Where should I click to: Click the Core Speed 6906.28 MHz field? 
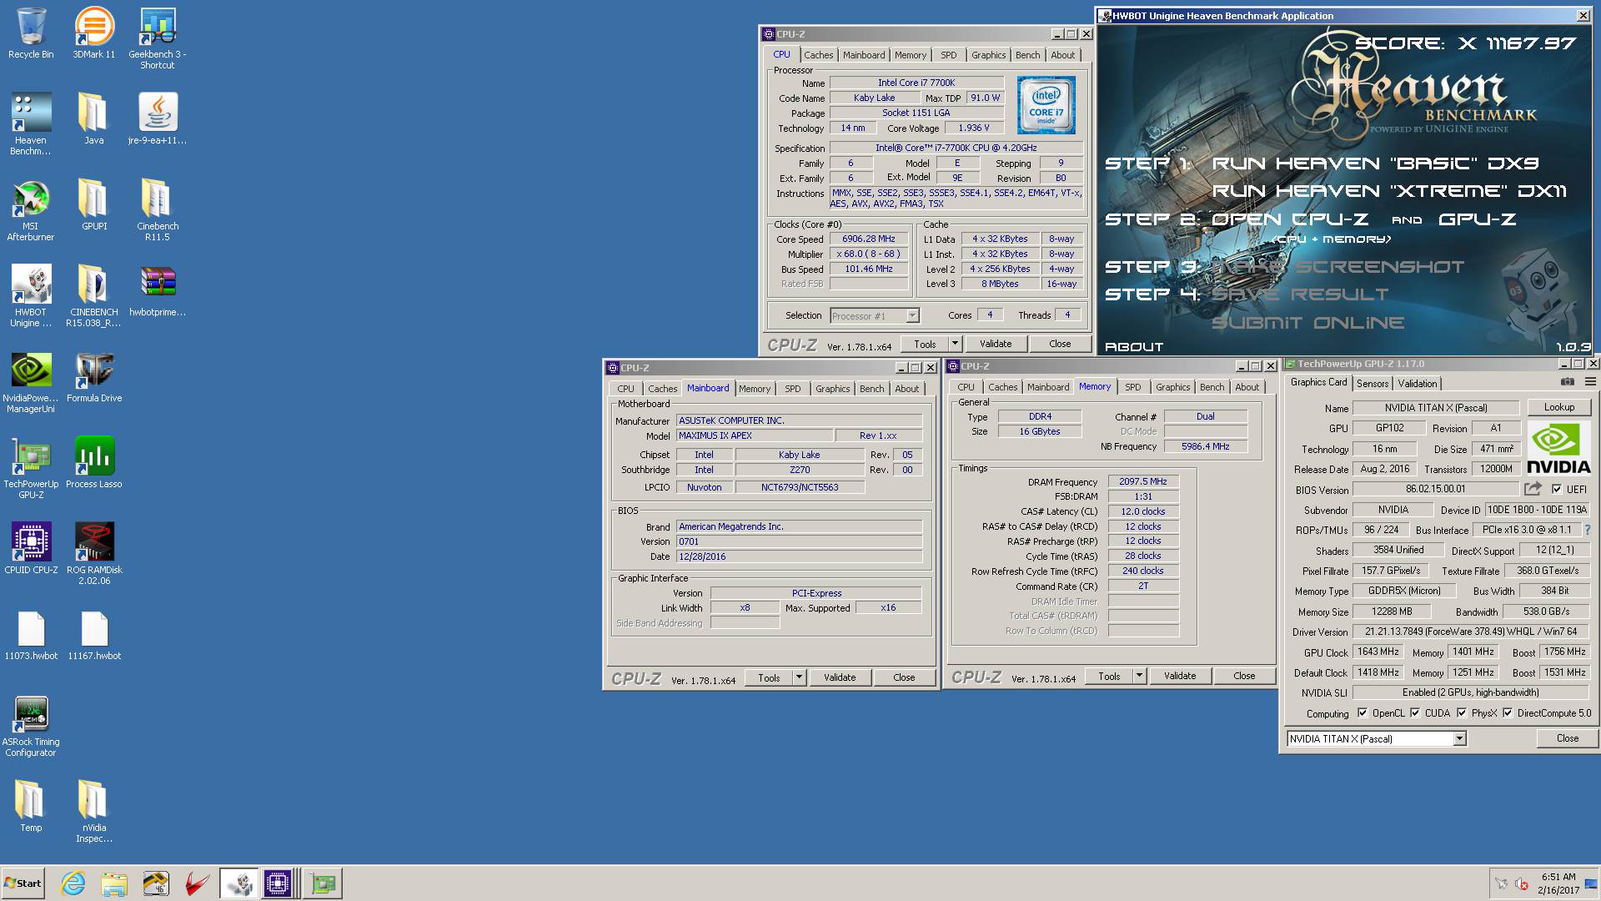tap(869, 239)
